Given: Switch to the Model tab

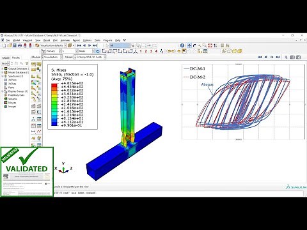Looking at the screenshot, I should tap(6, 57).
